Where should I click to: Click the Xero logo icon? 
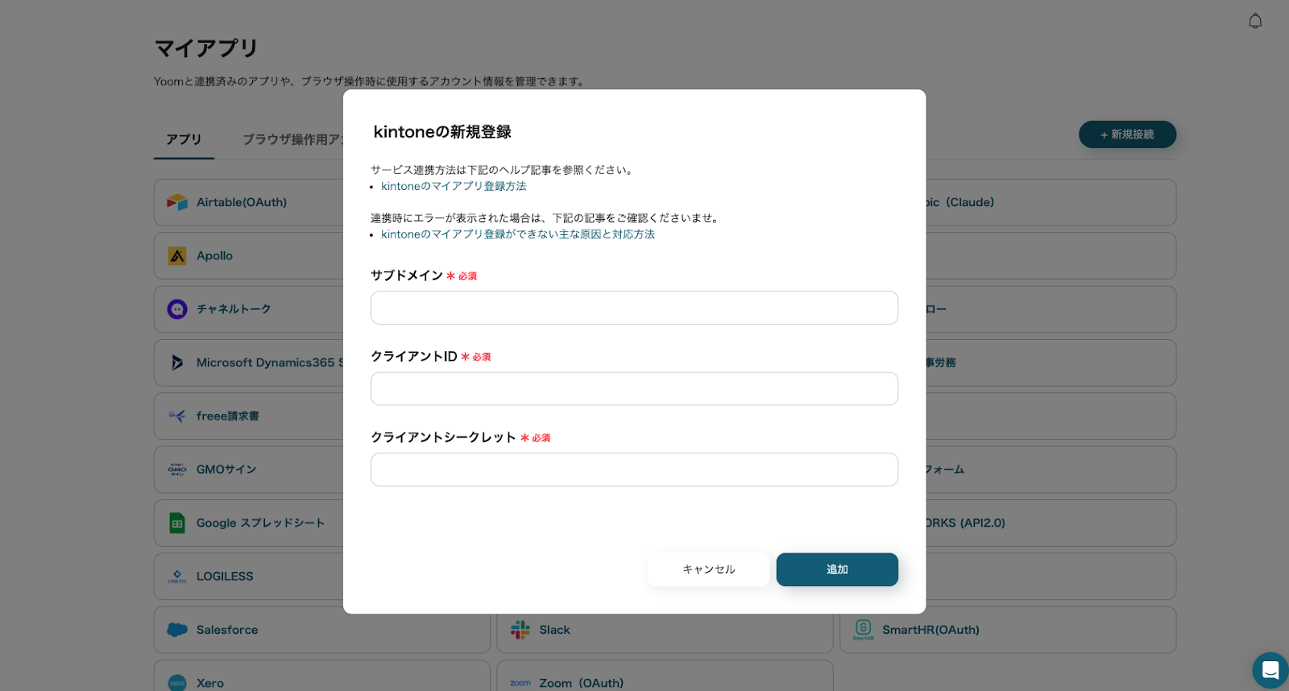pos(177,683)
